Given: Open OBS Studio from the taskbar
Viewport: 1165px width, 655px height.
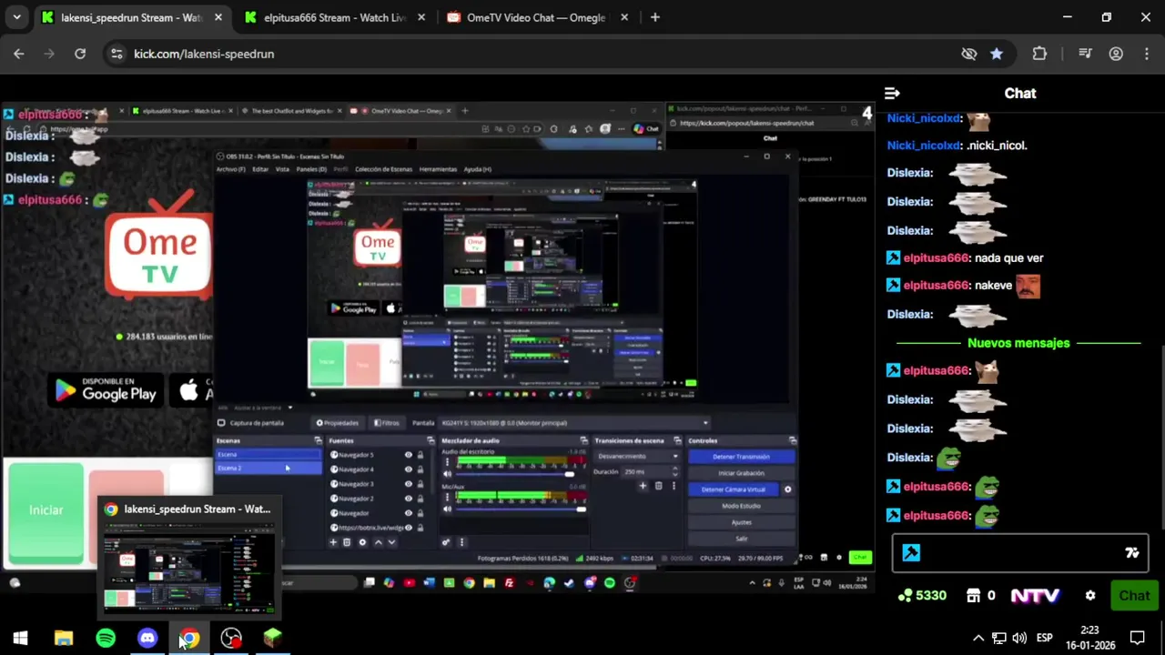Looking at the screenshot, I should (231, 638).
